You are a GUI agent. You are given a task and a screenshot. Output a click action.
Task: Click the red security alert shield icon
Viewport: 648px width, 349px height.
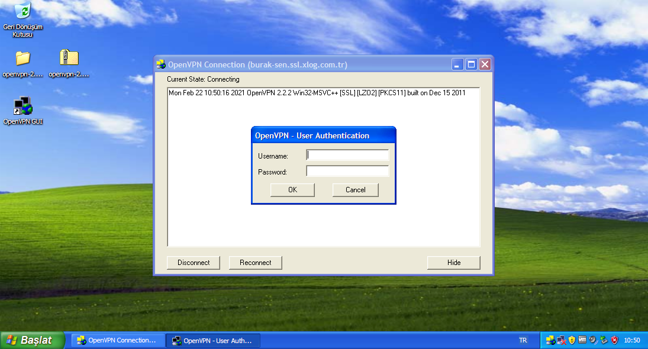614,340
